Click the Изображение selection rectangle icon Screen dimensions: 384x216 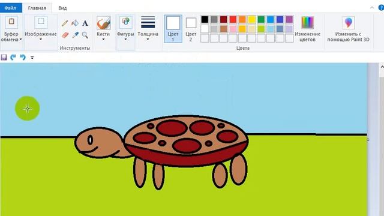[41, 22]
